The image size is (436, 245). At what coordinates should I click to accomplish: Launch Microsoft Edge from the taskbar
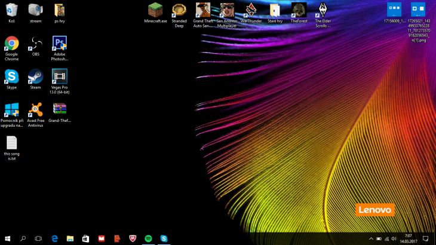point(54,238)
